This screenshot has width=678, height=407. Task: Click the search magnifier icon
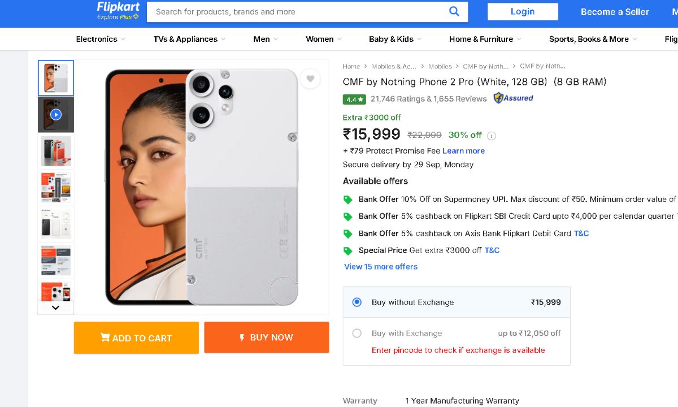(x=454, y=11)
